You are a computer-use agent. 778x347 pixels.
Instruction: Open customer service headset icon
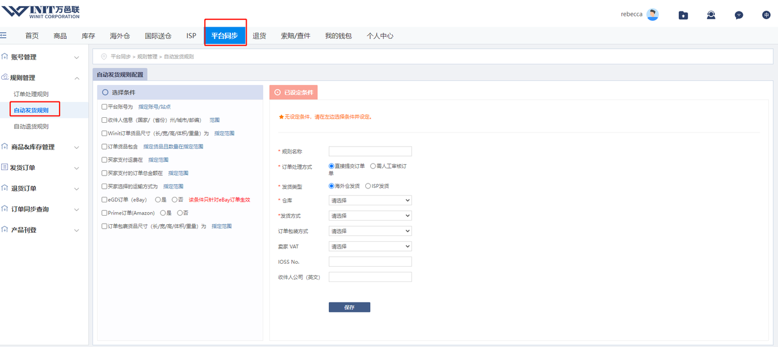pyautogui.click(x=711, y=15)
